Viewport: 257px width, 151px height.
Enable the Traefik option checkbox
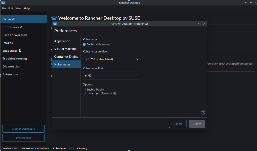[84, 90]
